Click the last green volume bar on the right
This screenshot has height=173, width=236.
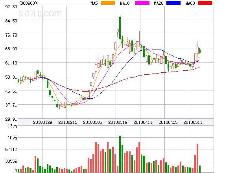200,169
